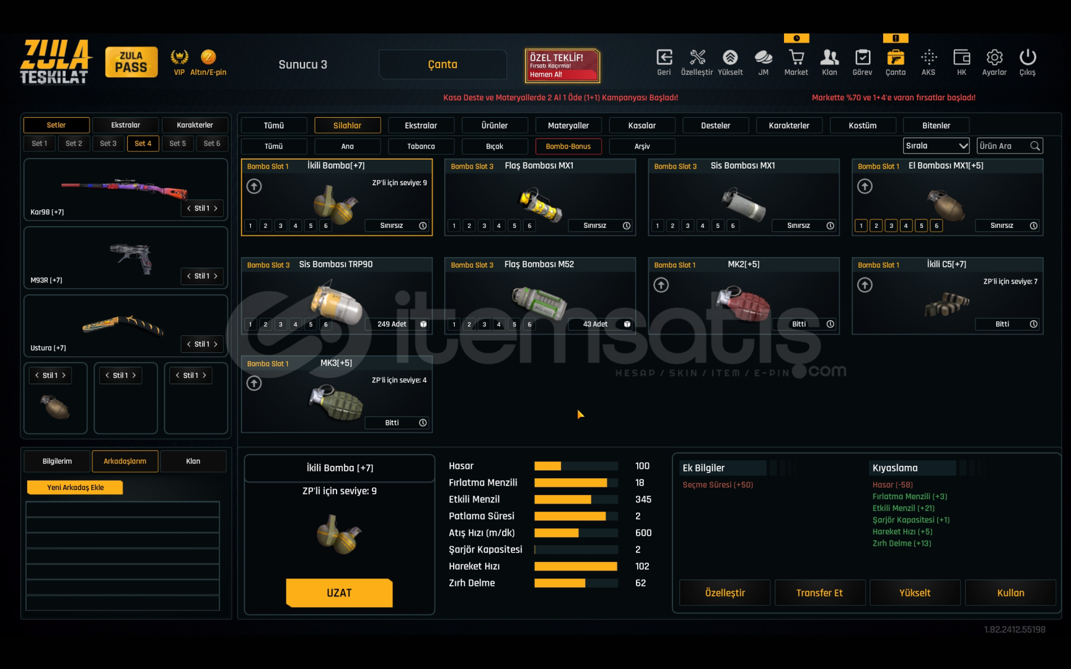Click the search magnifier in Ürün Ara
This screenshot has height=669, width=1071.
click(1034, 146)
